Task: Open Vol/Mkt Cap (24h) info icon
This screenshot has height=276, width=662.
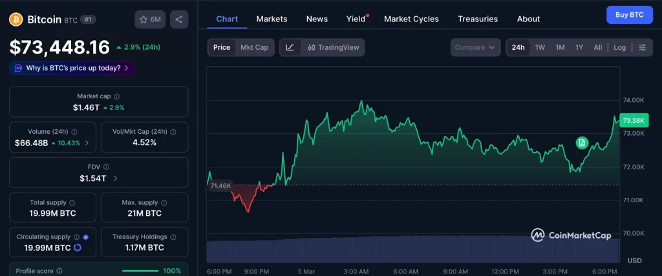Action: (173, 132)
